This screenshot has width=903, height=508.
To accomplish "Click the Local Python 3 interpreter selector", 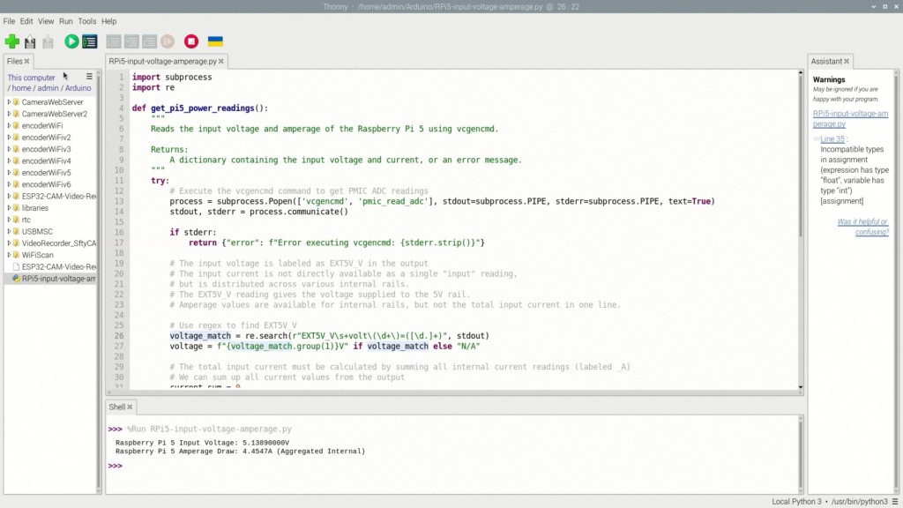I will pos(795,501).
